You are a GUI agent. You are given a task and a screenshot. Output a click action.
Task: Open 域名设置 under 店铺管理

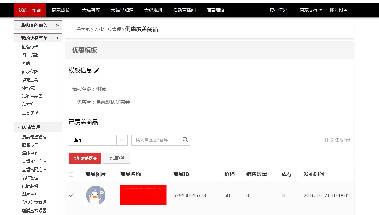click(x=30, y=145)
